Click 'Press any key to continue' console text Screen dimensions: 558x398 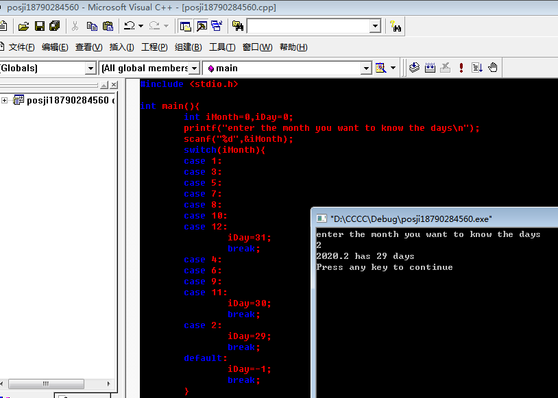coord(385,267)
